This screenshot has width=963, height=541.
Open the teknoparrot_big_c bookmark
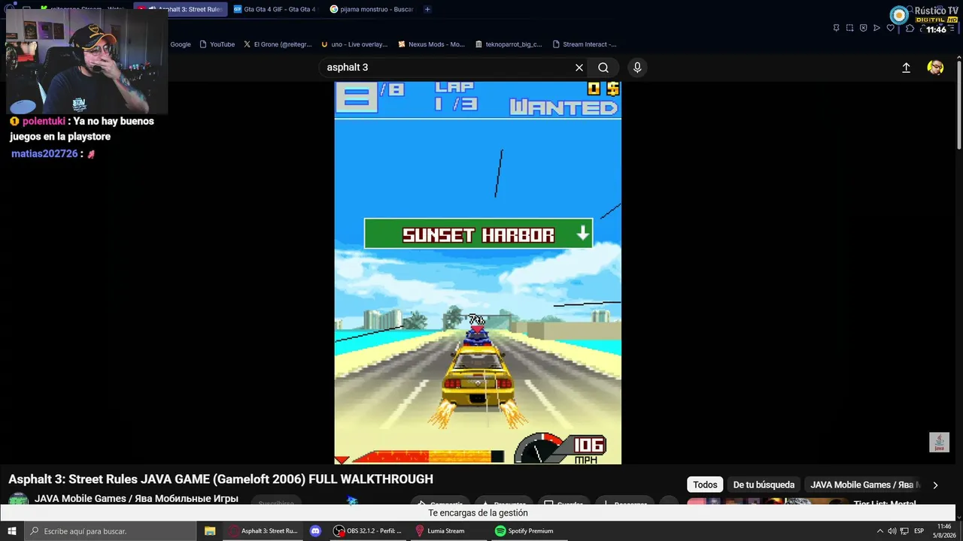[x=509, y=44]
